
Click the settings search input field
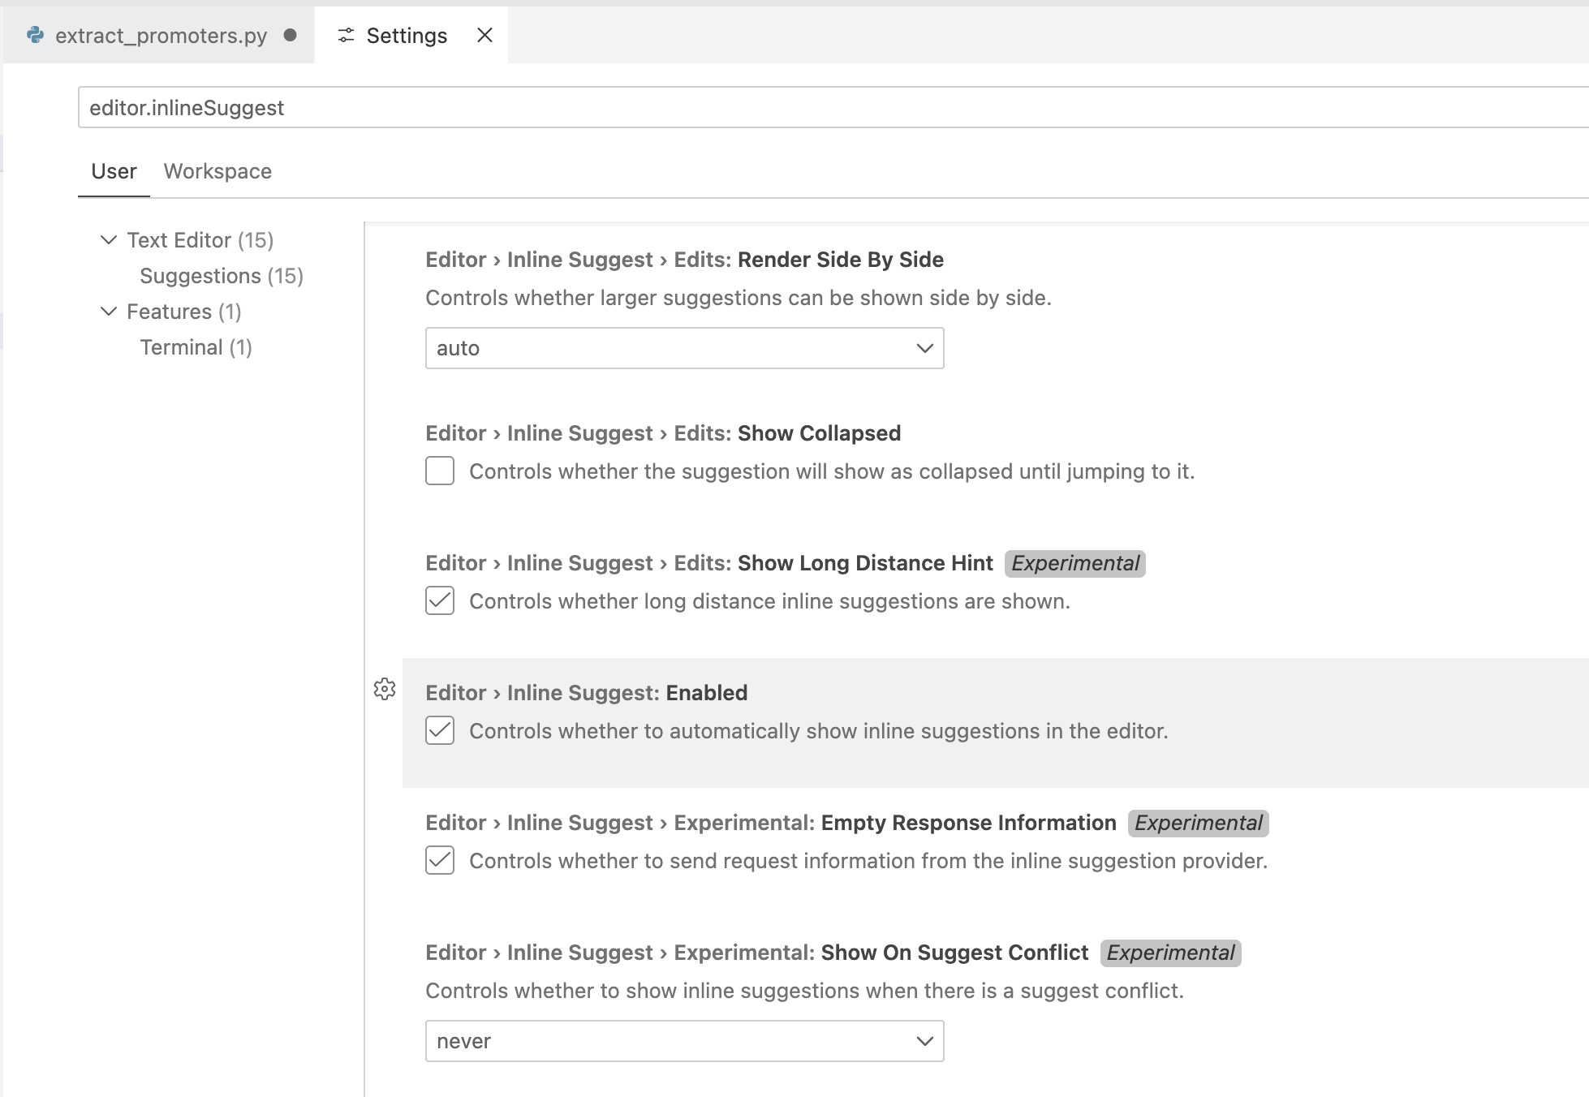812,108
